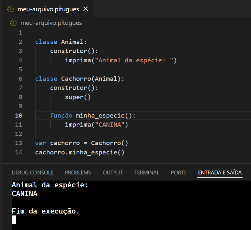The image size is (251, 230).
Task: Click the meu-arquivo.pitugues breadcrumb label
Action: pos(51,23)
